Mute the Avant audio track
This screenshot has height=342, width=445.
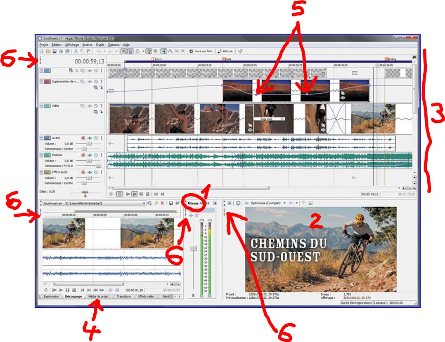point(96,138)
